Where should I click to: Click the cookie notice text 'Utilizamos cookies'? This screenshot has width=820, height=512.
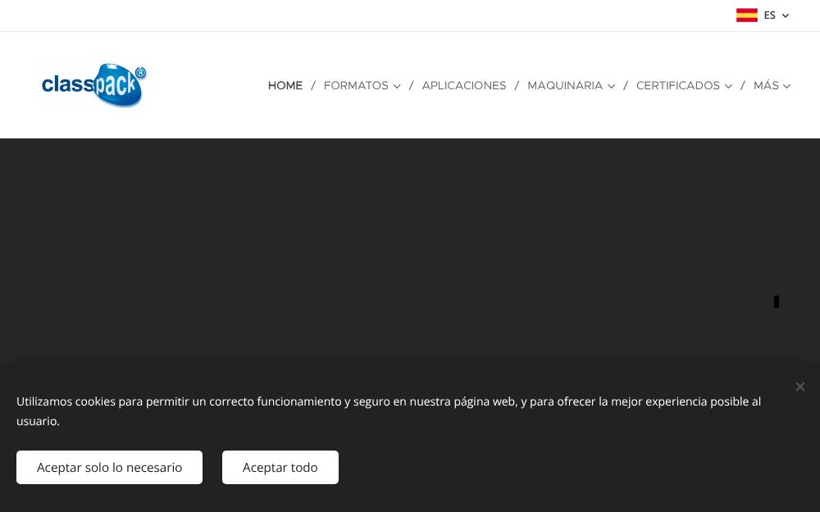66,401
